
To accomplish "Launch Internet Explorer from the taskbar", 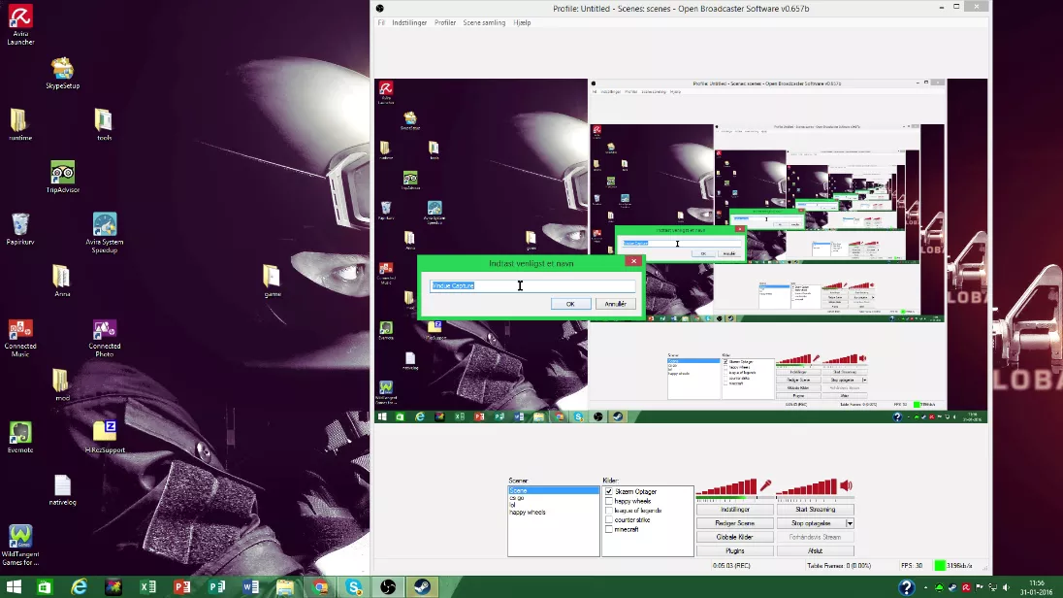I will (80, 586).
